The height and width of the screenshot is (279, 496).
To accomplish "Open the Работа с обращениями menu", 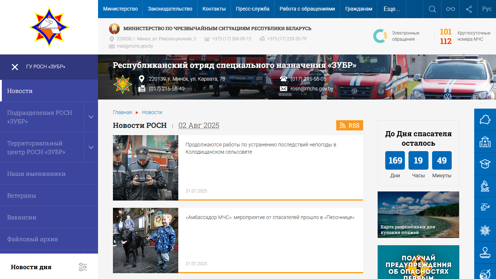I will tap(307, 9).
